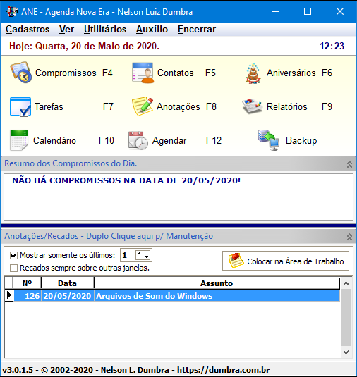Collapse Resumo dos Compromissos do Dia panel
The height and width of the screenshot is (377, 357).
tap(349, 164)
